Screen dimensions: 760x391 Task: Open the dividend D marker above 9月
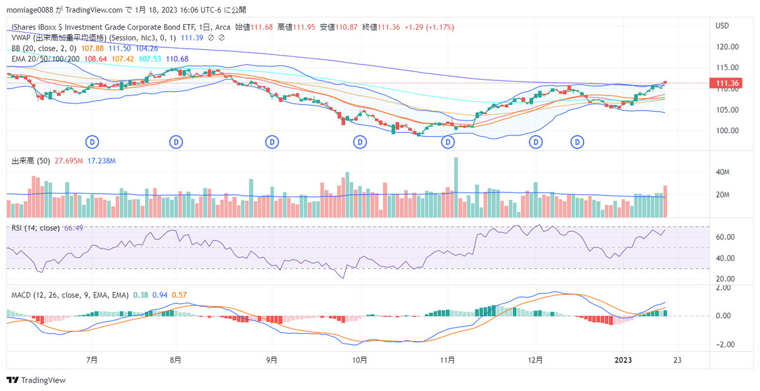pyautogui.click(x=272, y=142)
